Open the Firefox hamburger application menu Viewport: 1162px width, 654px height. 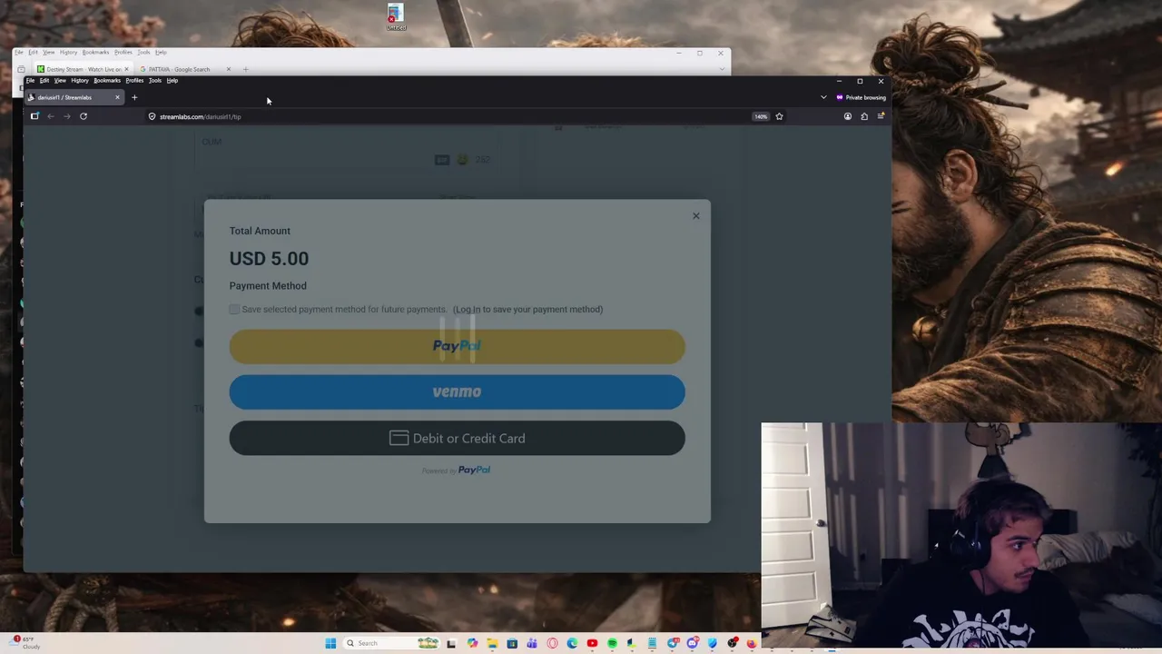(881, 116)
